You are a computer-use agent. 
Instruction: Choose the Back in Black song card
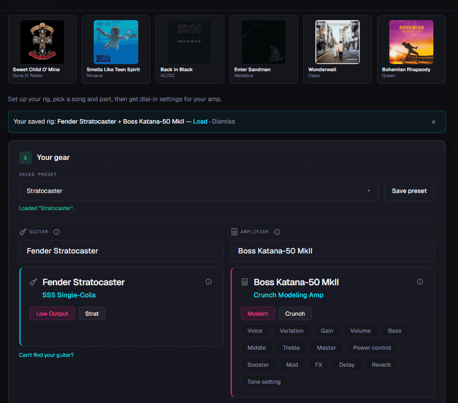(x=190, y=50)
